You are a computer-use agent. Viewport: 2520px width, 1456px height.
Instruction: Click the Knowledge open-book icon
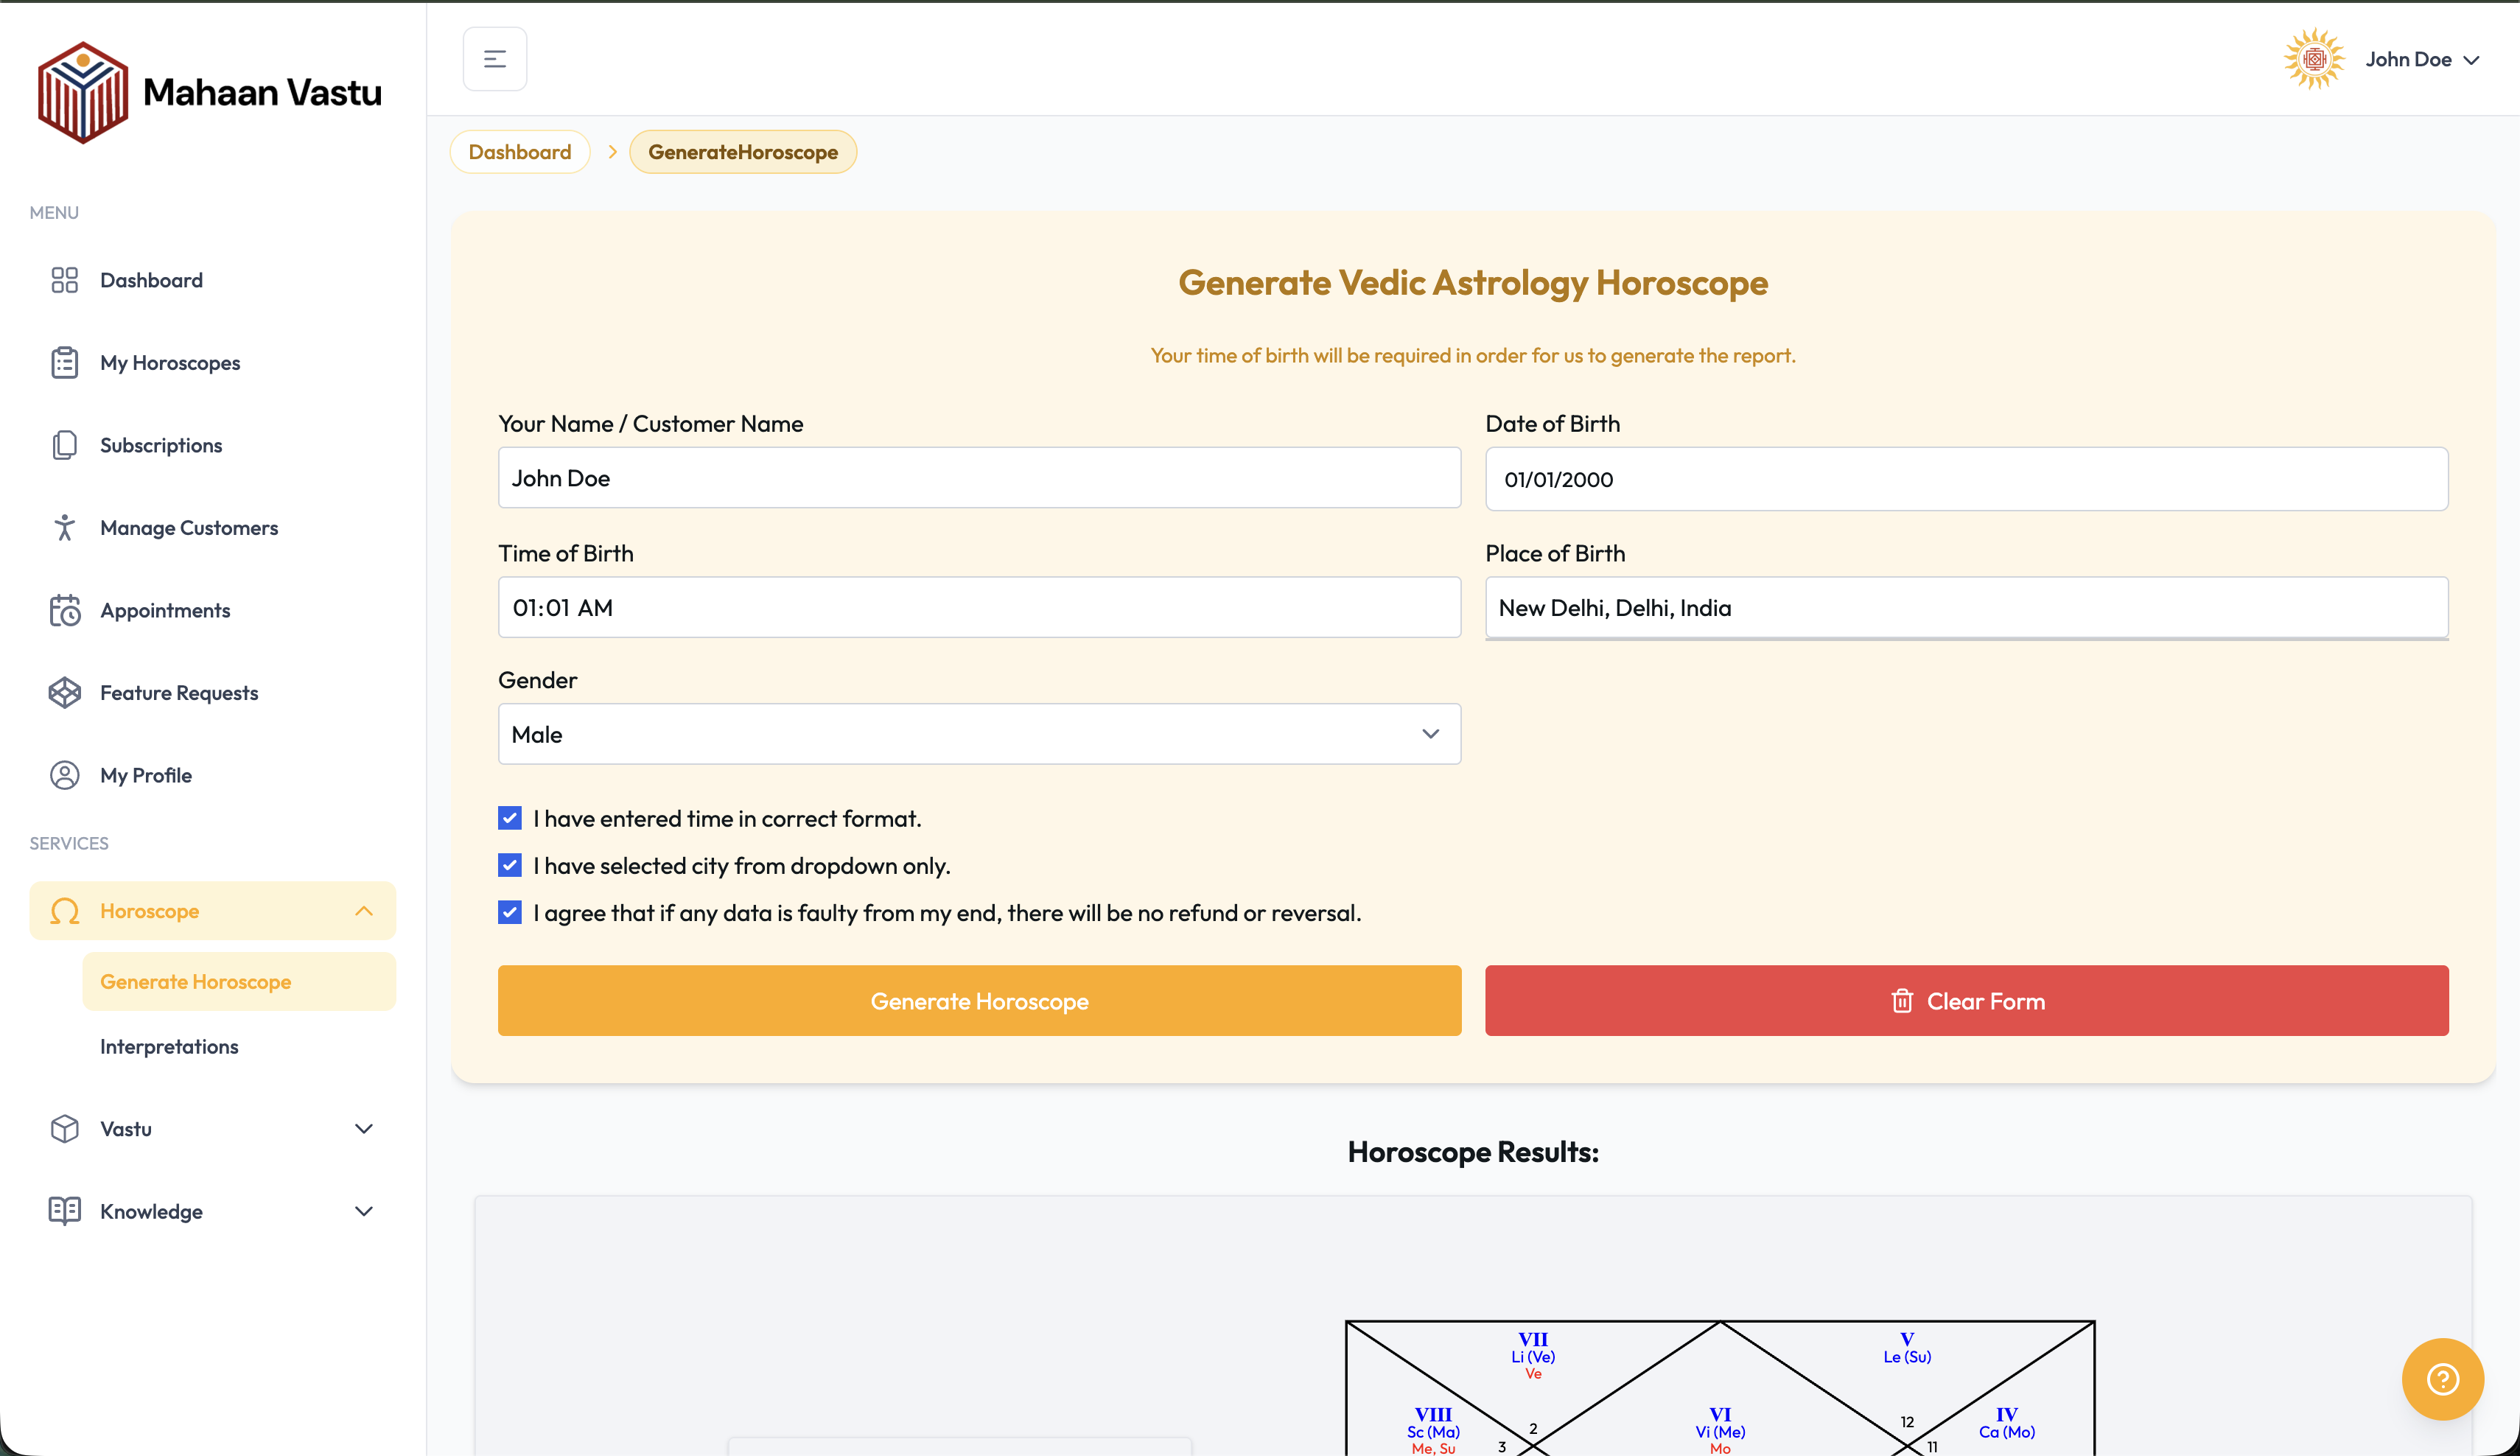[x=65, y=1211]
